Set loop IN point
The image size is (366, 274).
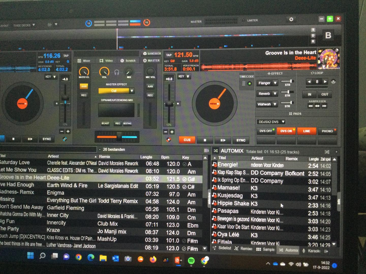coord(309,94)
